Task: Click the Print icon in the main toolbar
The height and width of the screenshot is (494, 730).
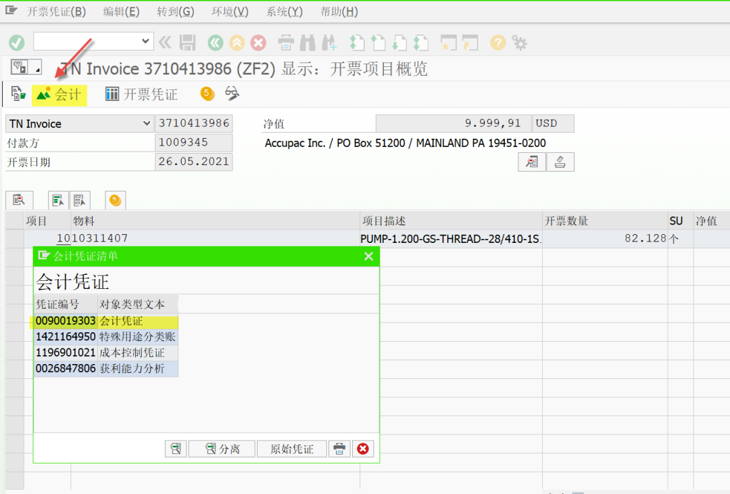Action: [x=286, y=43]
